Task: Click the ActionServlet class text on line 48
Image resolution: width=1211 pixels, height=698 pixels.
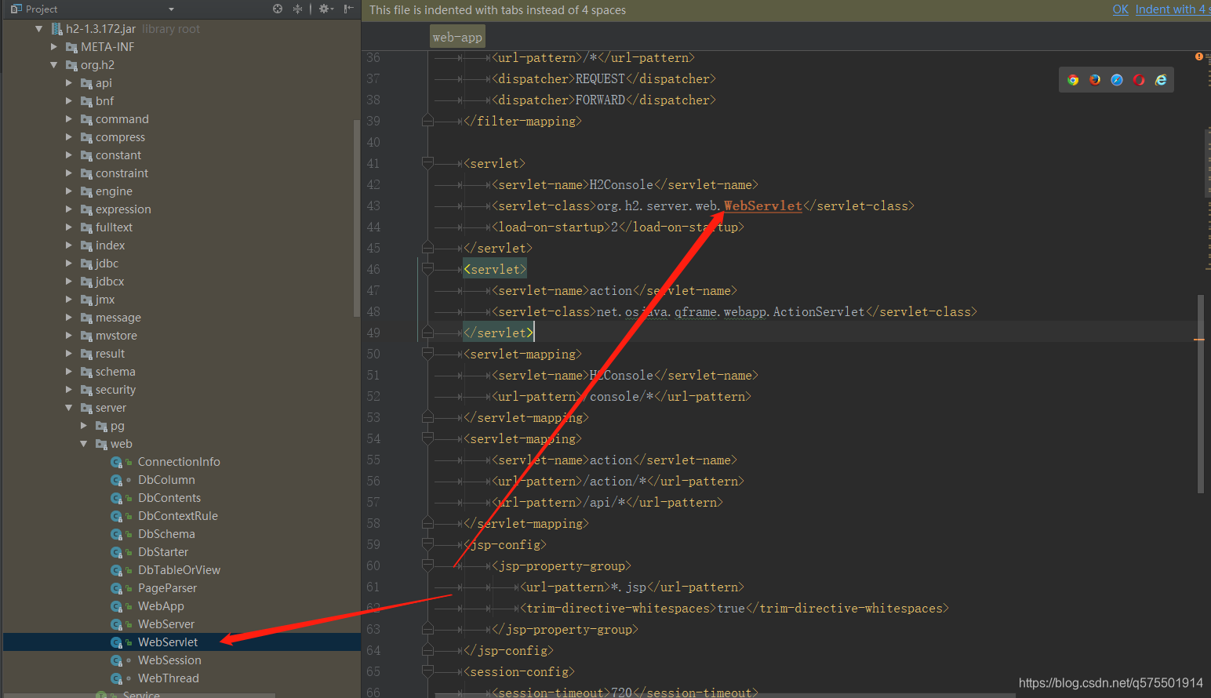Action: pyautogui.click(x=818, y=311)
